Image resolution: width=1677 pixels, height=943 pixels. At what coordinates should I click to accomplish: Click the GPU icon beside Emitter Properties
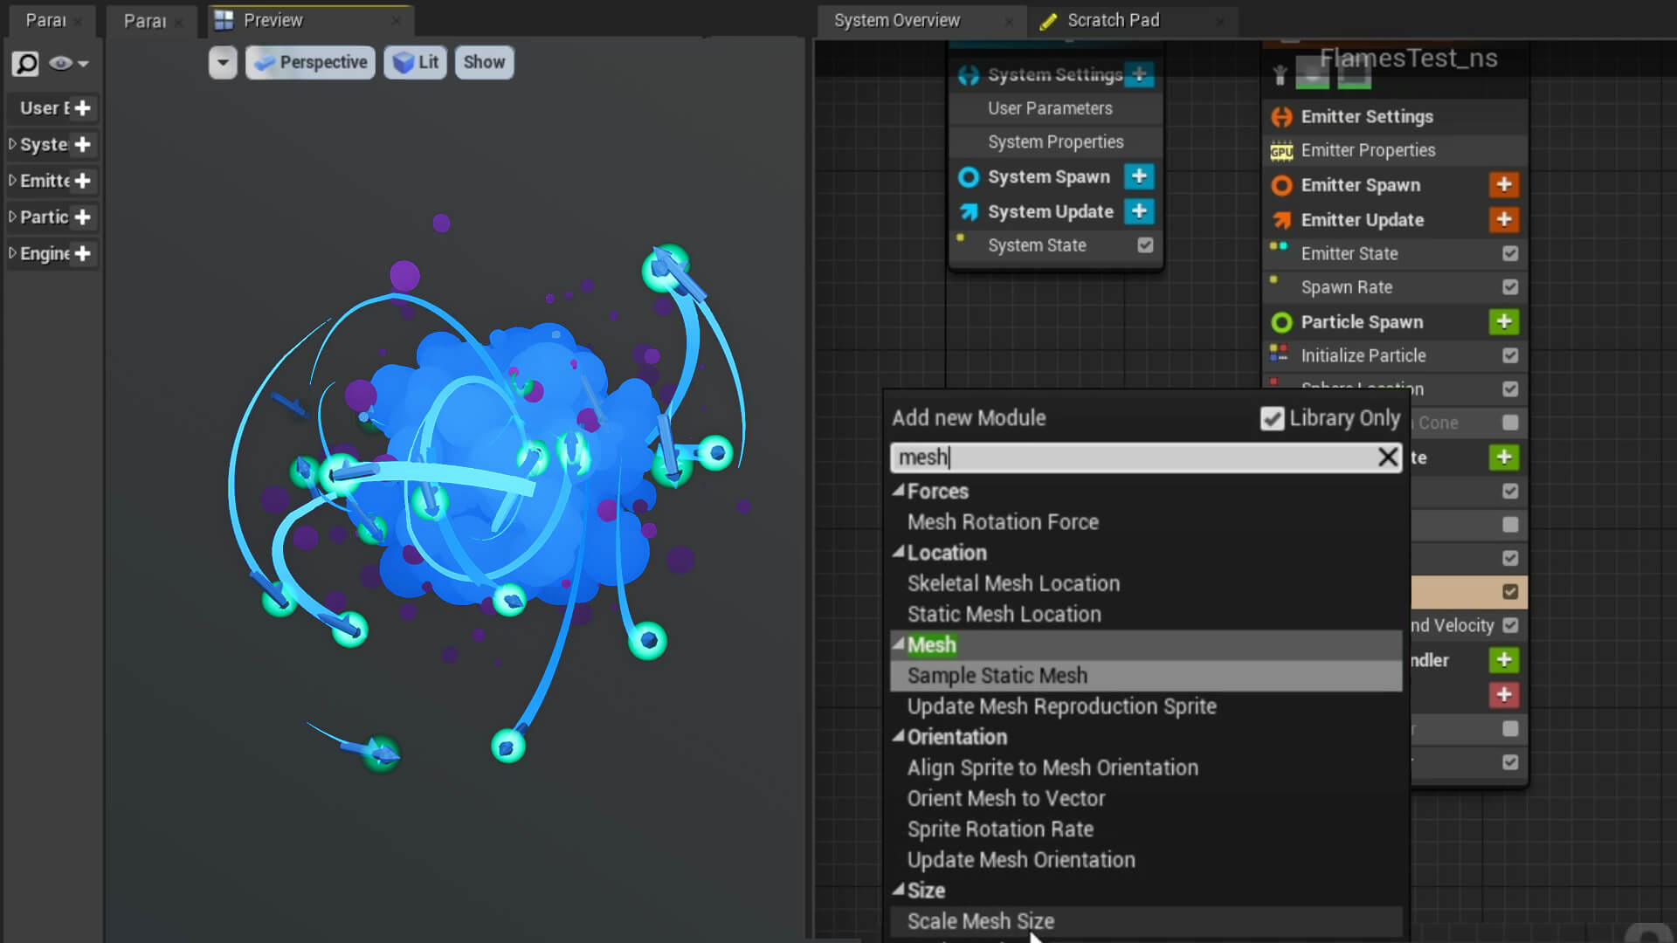(1281, 150)
